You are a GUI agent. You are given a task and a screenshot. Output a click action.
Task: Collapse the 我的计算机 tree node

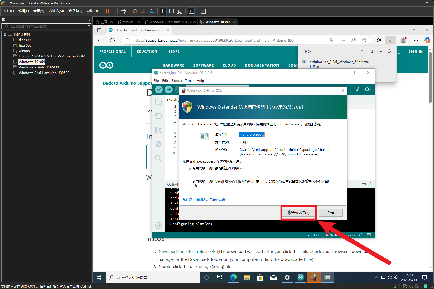pos(5,34)
